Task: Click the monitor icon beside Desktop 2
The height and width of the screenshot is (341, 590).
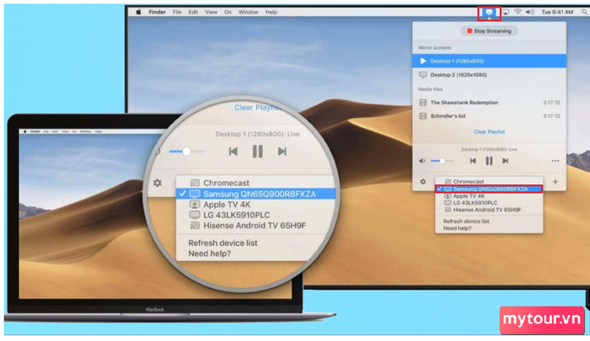Action: tap(423, 75)
